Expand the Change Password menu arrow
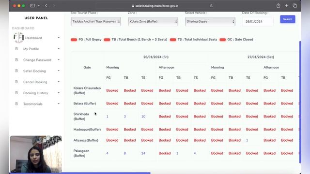The image size is (310, 174). [59, 59]
